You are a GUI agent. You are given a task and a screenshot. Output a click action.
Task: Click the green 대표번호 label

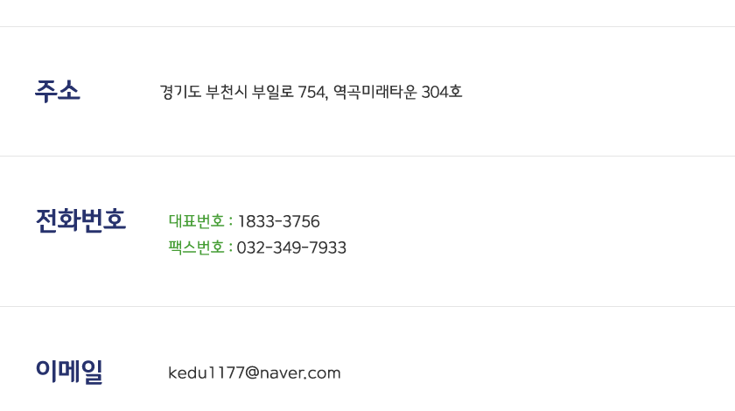coord(197,221)
